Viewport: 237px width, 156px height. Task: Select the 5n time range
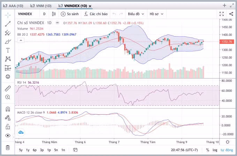coord(56,150)
